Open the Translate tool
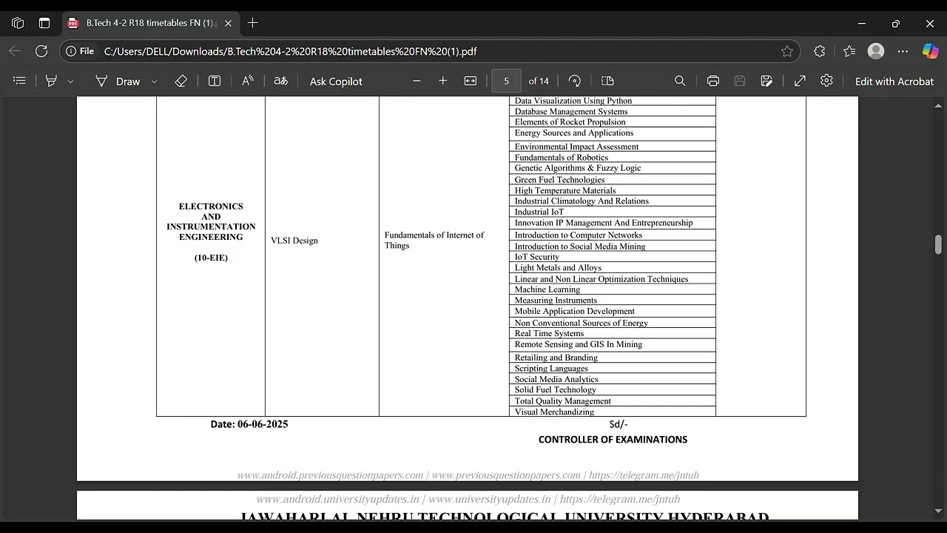The image size is (947, 533). pyautogui.click(x=280, y=81)
